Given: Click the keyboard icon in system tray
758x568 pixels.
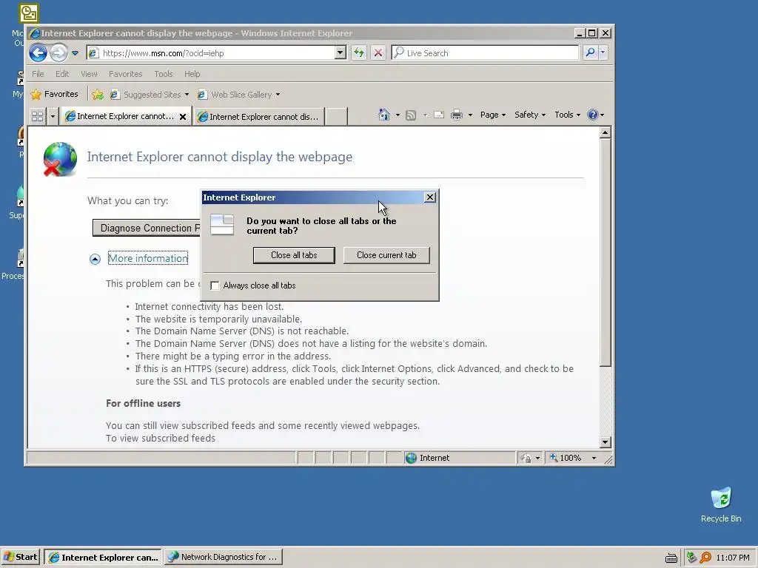Looking at the screenshot, I should pyautogui.click(x=671, y=558).
